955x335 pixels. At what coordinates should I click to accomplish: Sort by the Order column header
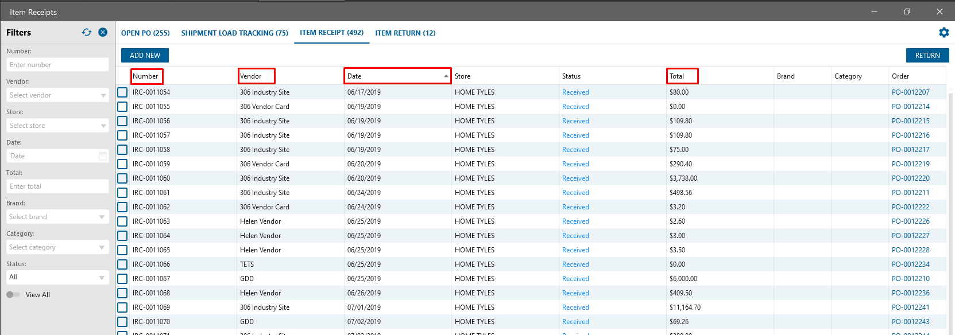coord(900,76)
